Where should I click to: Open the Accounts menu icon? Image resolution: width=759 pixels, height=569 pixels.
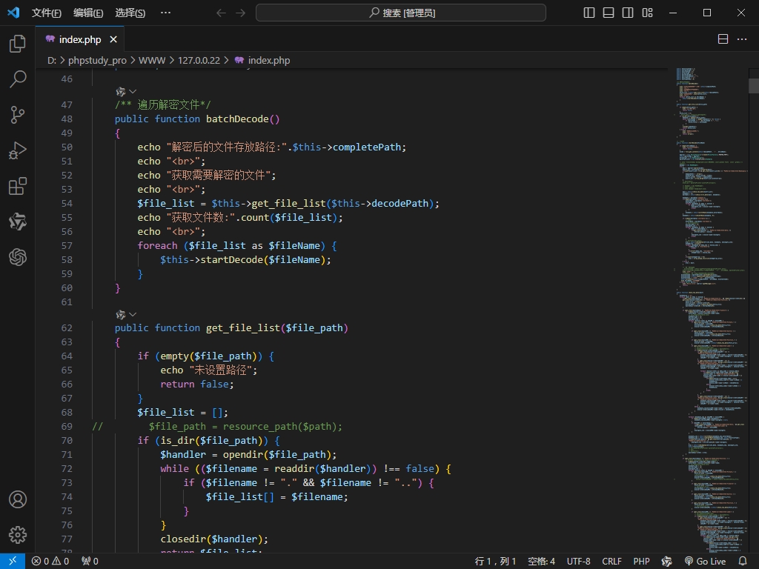pyautogui.click(x=18, y=499)
